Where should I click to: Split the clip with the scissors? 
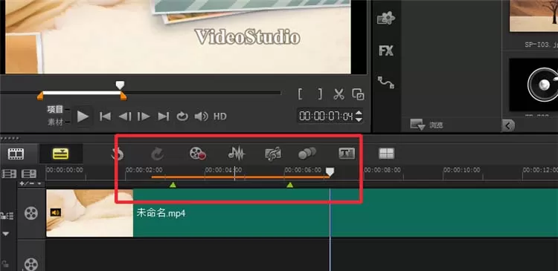click(339, 94)
